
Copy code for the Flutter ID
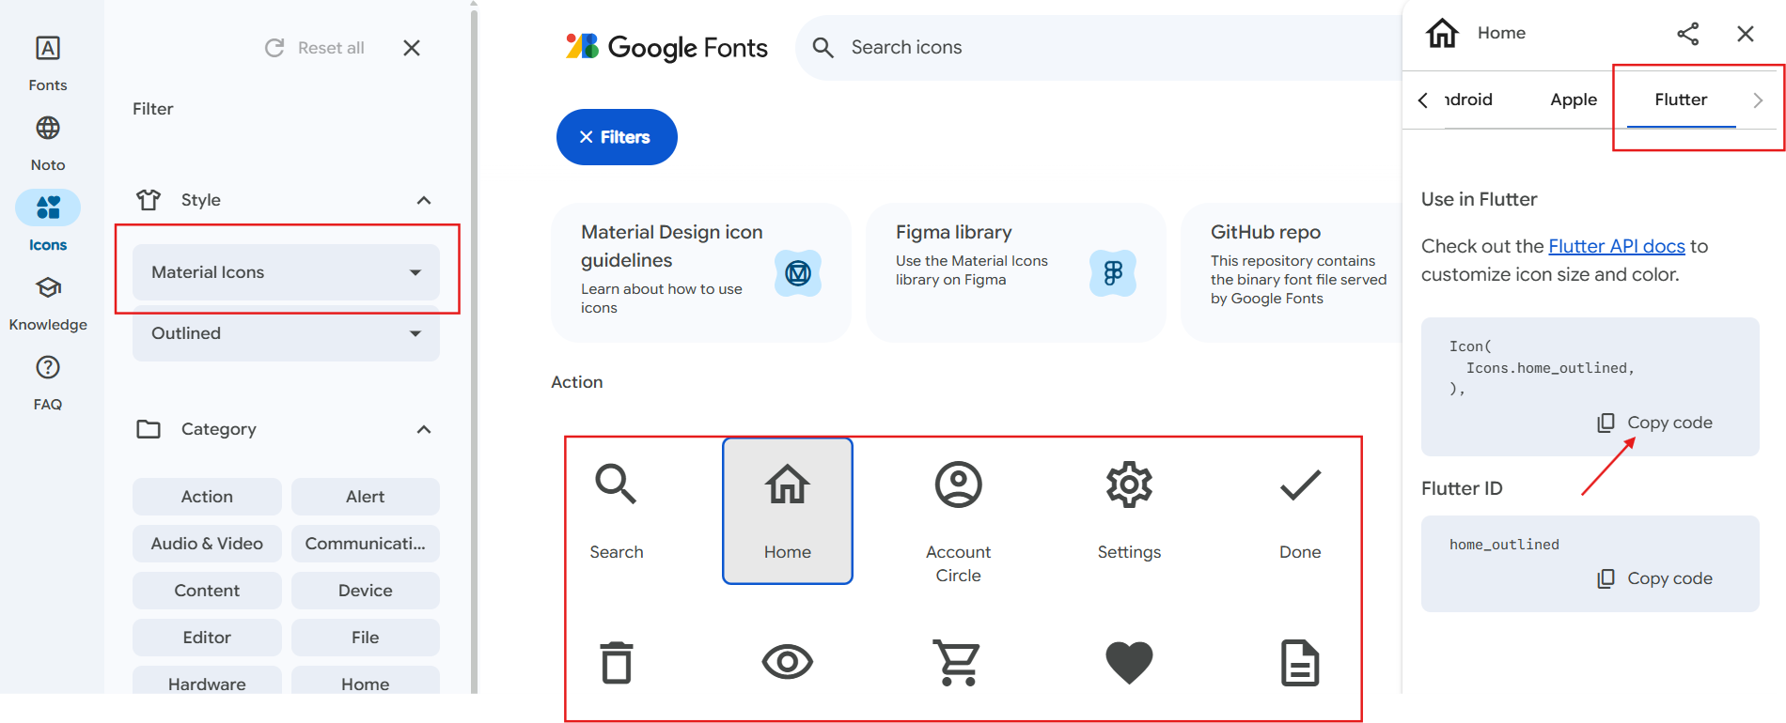coord(1655,578)
